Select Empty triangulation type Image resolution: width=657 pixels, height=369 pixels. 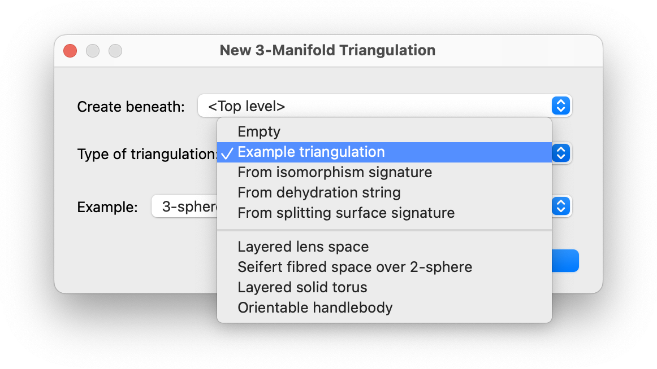click(259, 131)
